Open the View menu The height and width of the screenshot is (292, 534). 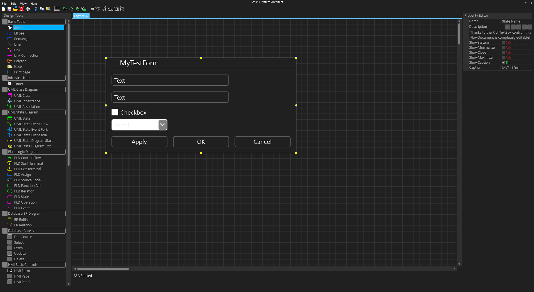(23, 4)
